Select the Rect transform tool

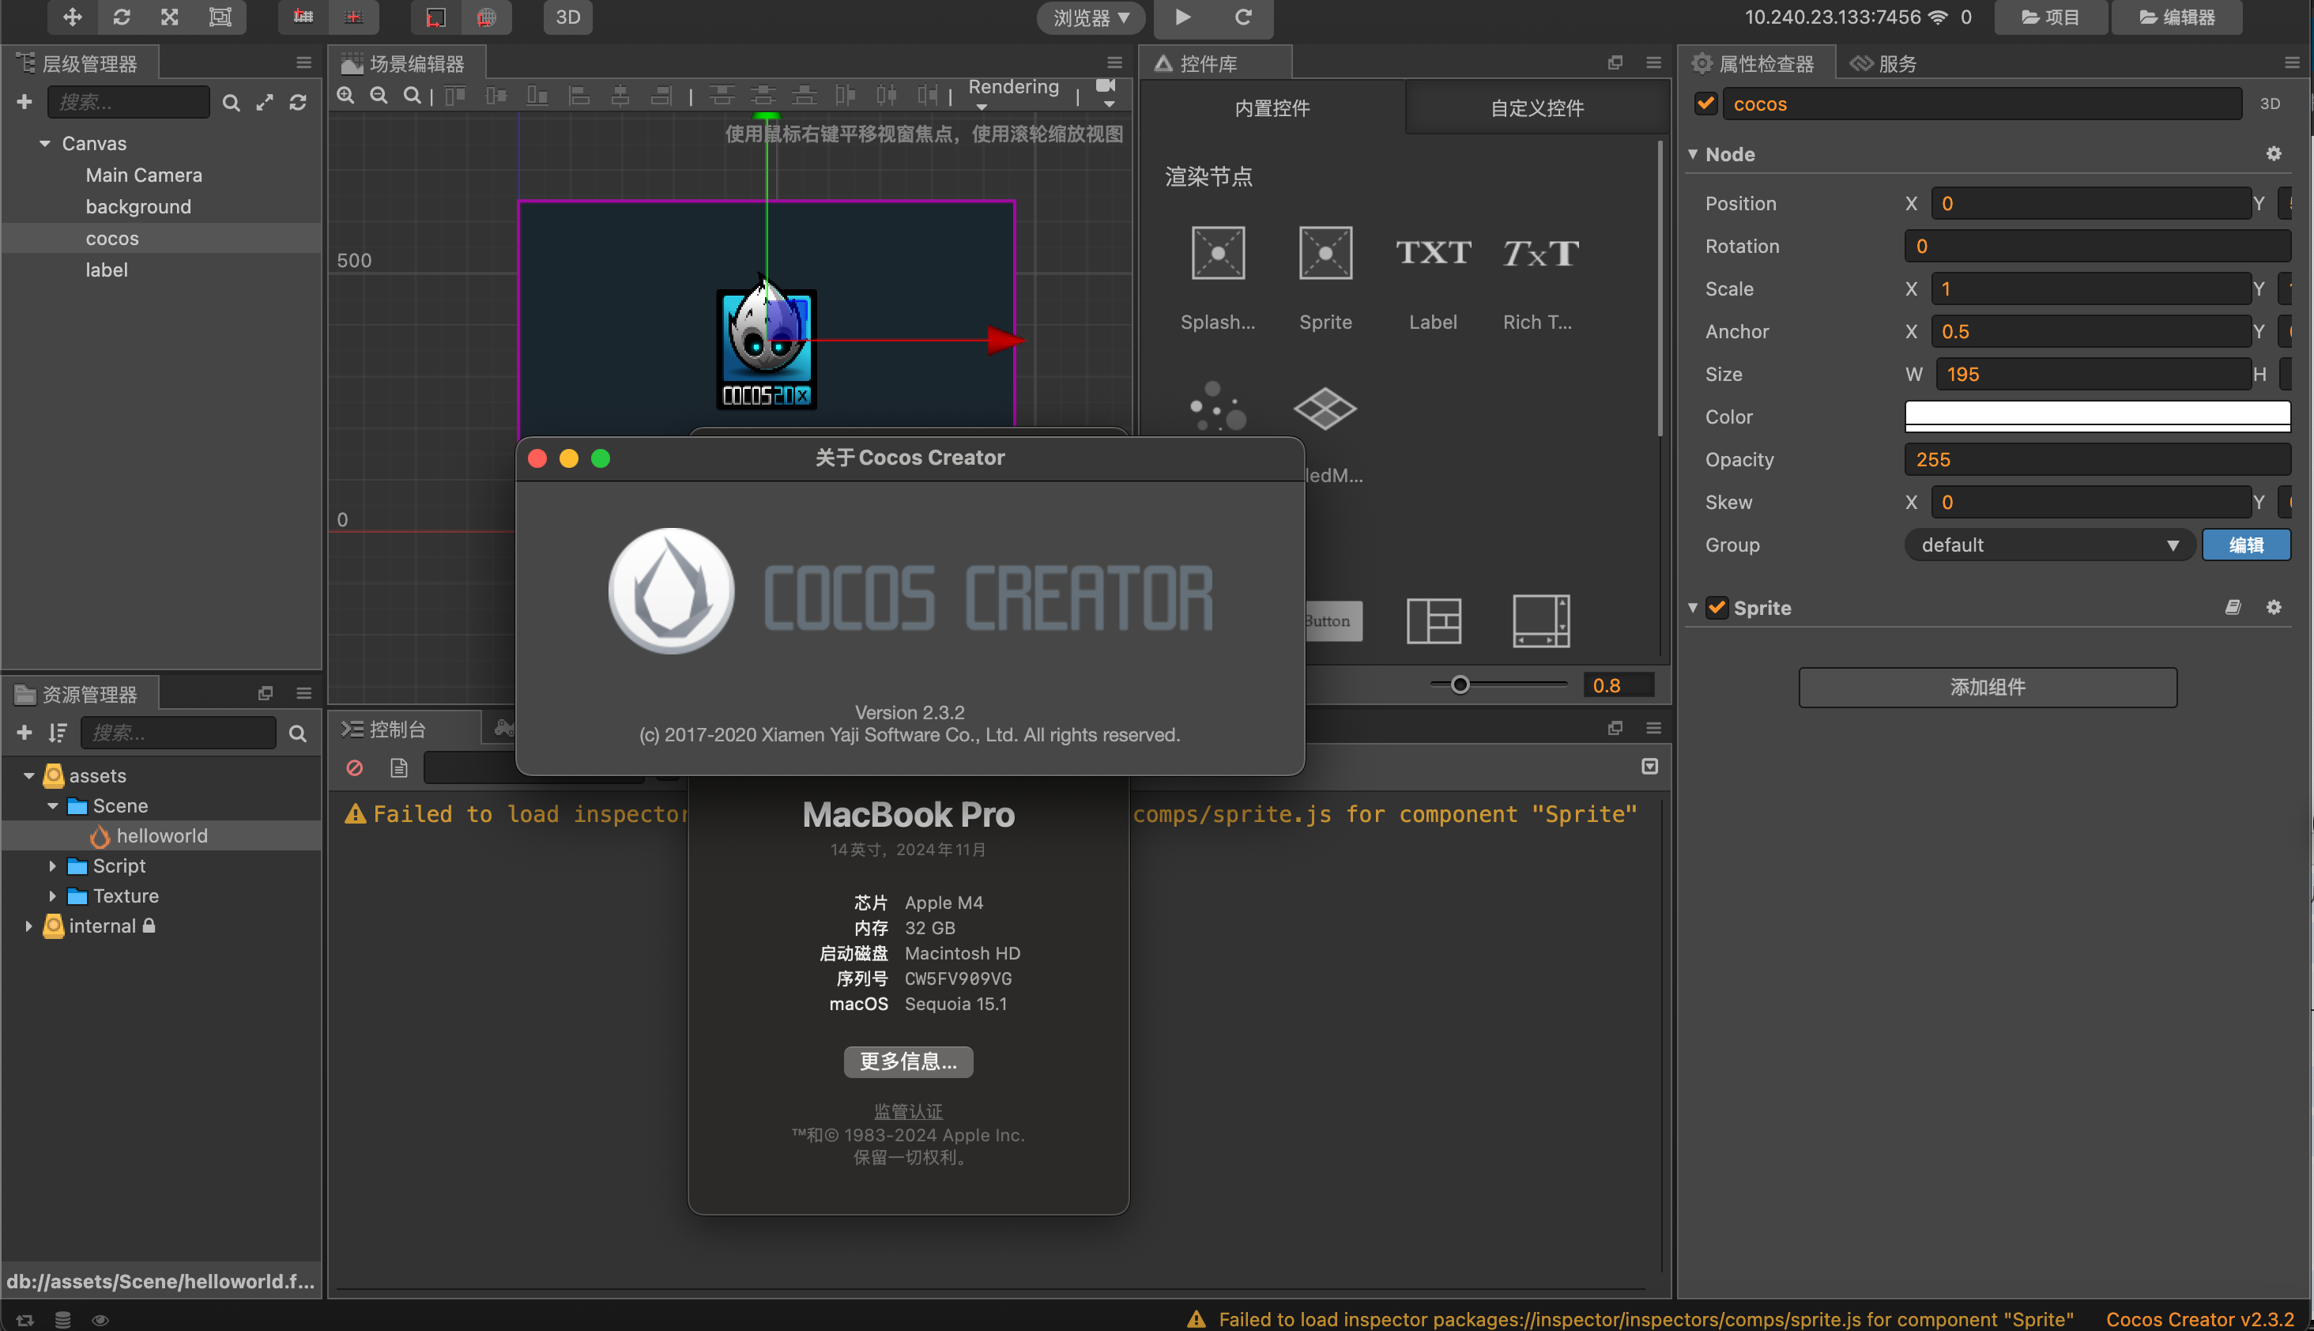tap(220, 17)
